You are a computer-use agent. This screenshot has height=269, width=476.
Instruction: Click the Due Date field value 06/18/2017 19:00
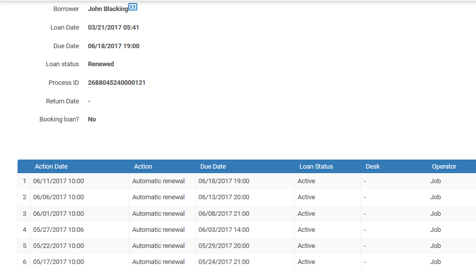click(114, 46)
